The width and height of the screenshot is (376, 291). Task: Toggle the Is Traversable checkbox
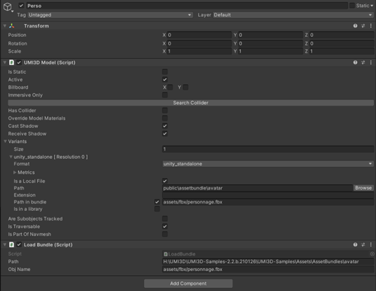click(165, 226)
